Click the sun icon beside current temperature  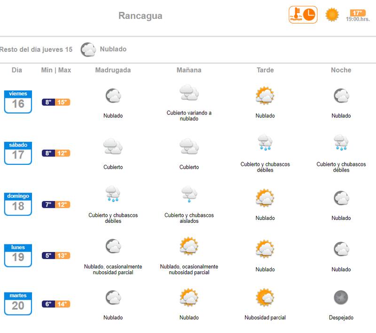(x=332, y=15)
